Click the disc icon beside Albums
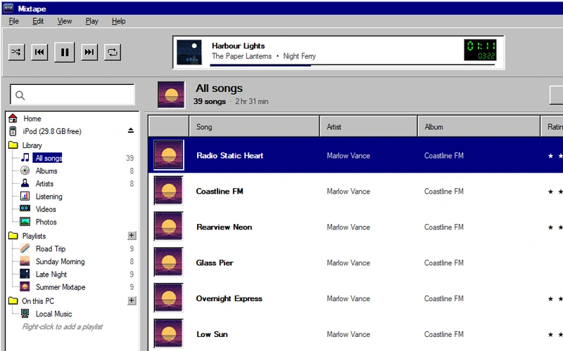The width and height of the screenshot is (563, 351). (x=25, y=171)
